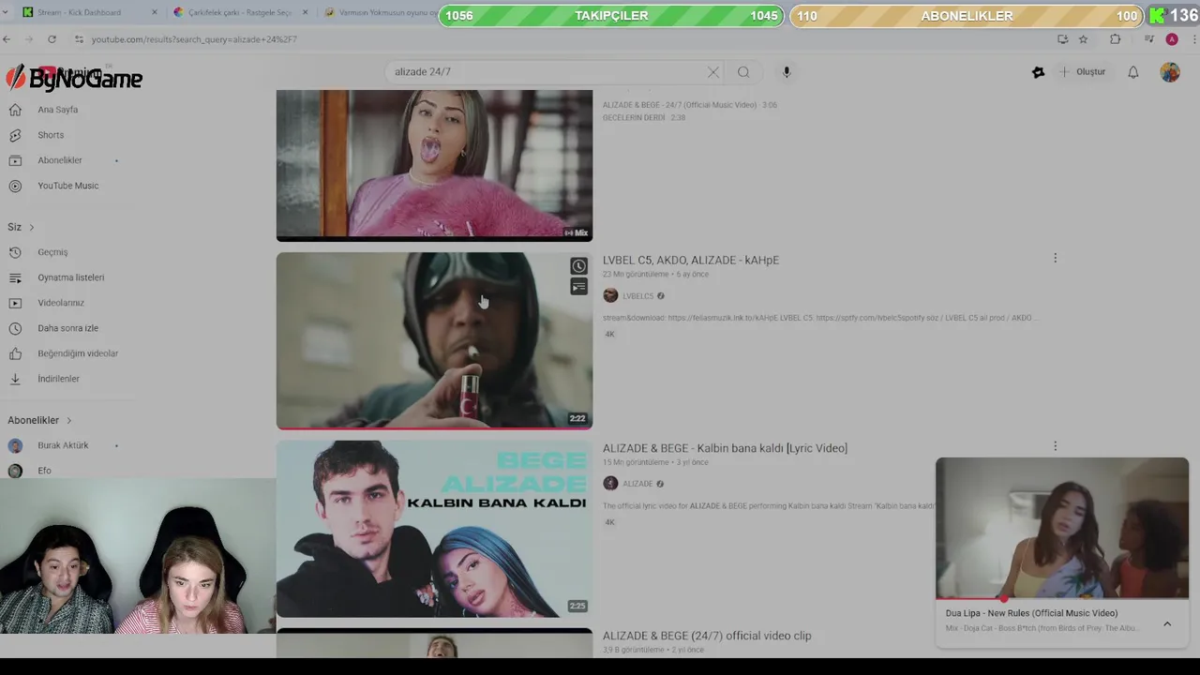Click the install app icon in address bar
The height and width of the screenshot is (675, 1200).
1062,39
